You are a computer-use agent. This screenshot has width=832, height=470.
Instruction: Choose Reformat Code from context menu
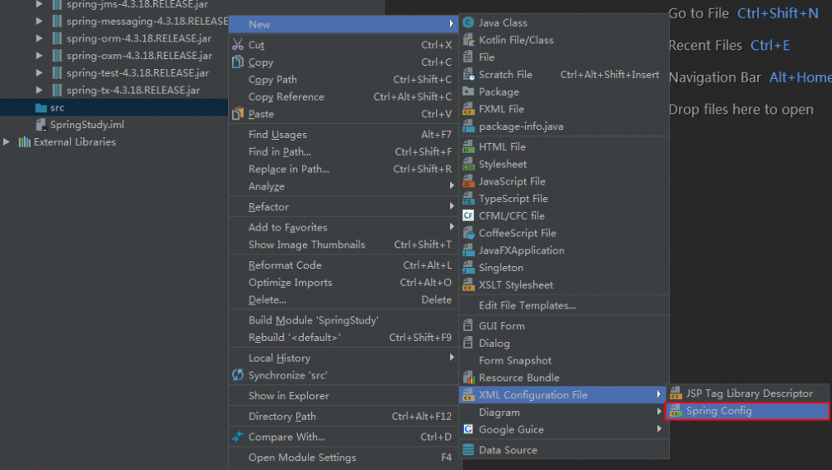click(x=285, y=265)
